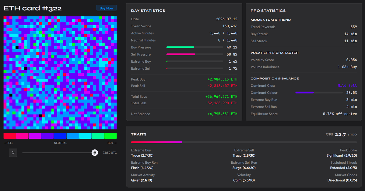Screen dimensions: 365x191
Task: Click the bright green extreme buy swatch
Action: point(111,136)
